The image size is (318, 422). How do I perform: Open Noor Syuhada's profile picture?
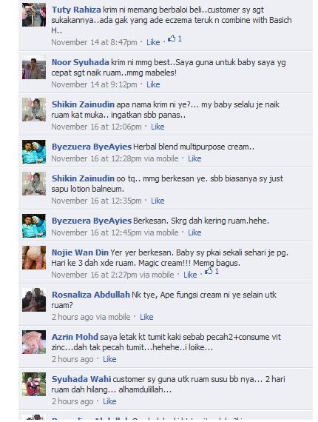[34, 67]
